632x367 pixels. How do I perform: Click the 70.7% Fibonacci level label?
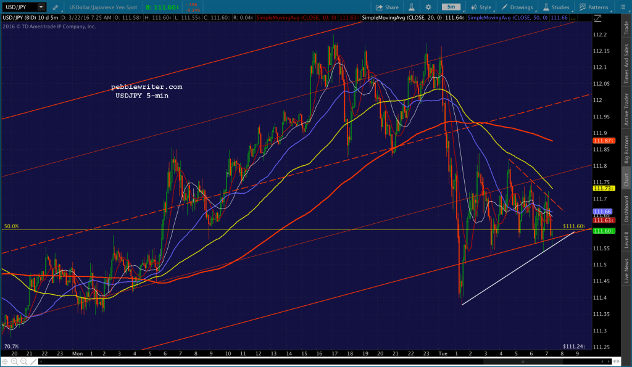11,347
